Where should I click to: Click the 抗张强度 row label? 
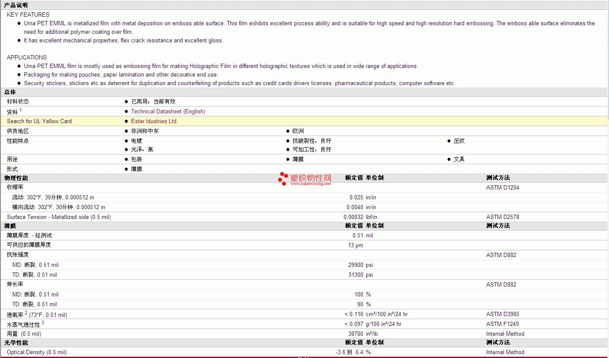click(18, 254)
